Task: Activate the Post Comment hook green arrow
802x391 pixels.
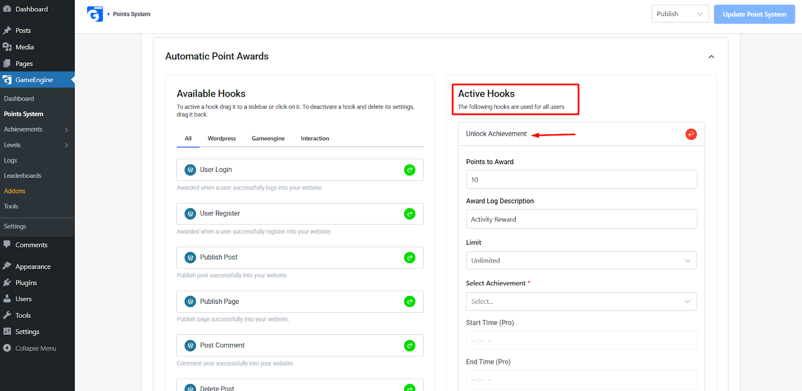Action: point(410,346)
